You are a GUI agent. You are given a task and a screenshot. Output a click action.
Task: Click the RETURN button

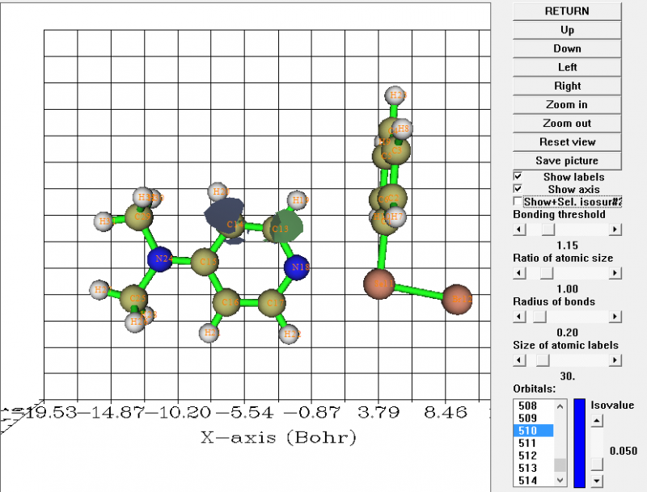coord(567,11)
